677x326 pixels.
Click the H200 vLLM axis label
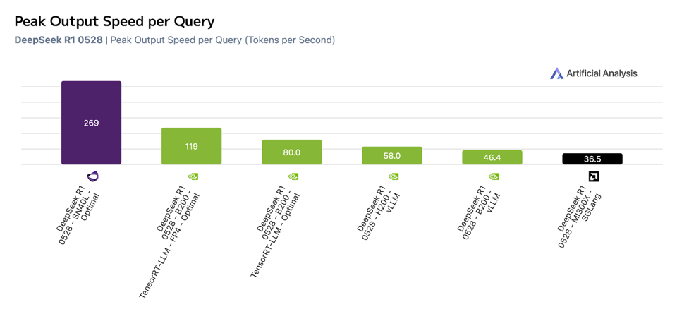[379, 212]
